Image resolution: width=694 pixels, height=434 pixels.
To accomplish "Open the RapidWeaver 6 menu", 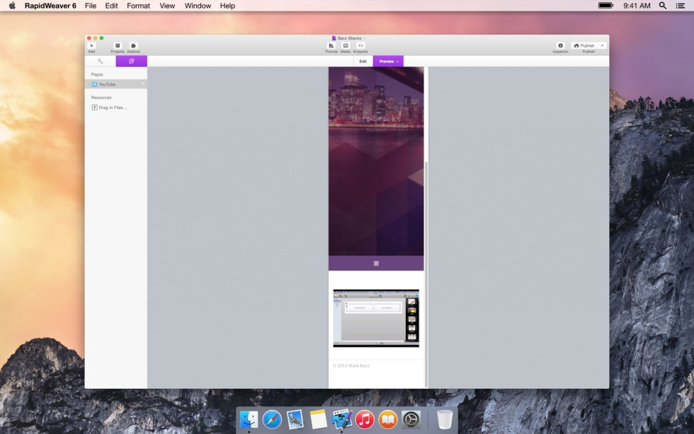I will click(50, 6).
